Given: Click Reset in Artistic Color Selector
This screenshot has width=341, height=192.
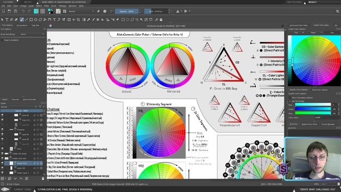Looking at the screenshot, I should [313, 33].
